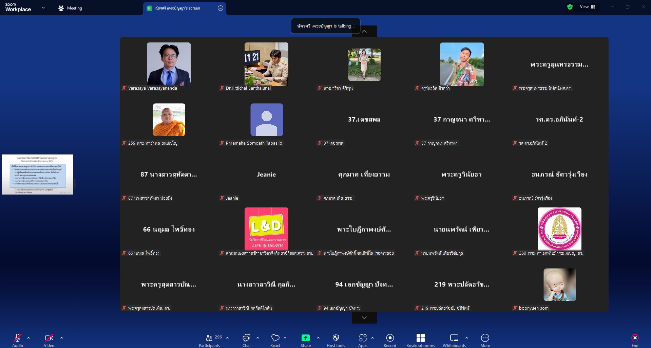Click outdoor photo tile in top row

(x=364, y=64)
